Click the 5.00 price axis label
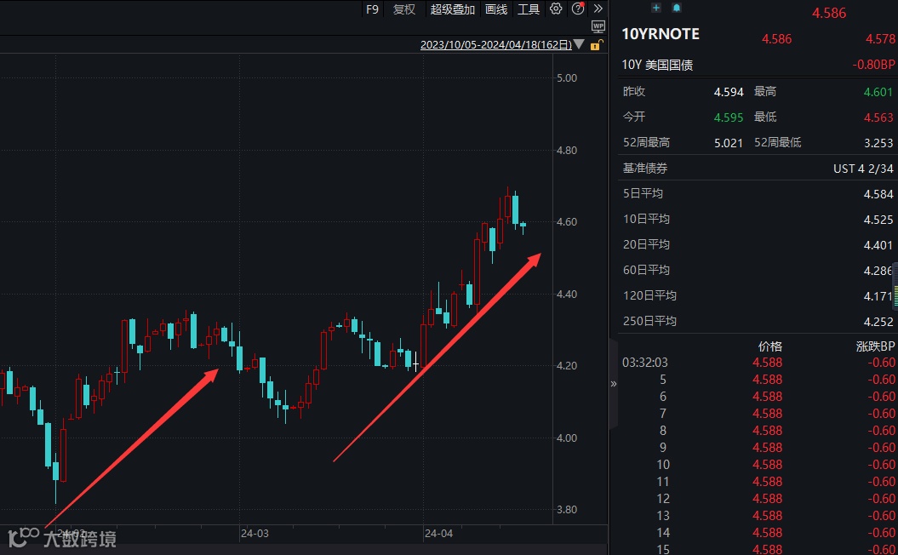The image size is (898, 555). click(x=566, y=78)
